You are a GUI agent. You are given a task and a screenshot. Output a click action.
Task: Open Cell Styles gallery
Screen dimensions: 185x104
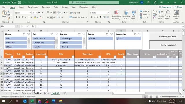pos(134,15)
